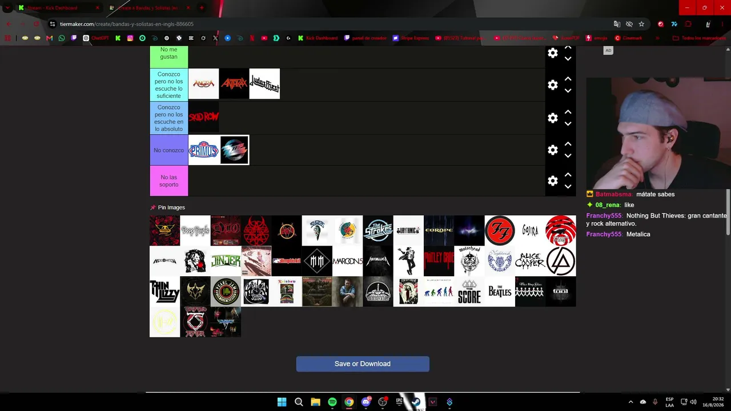Click the pink 'No las soporto' tier label
The image size is (731, 411).
pos(168,181)
